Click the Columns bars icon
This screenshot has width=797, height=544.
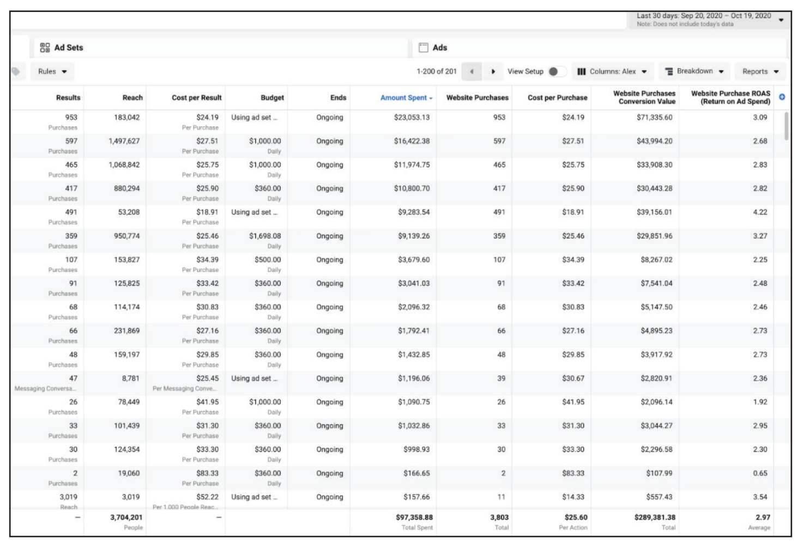coord(581,71)
